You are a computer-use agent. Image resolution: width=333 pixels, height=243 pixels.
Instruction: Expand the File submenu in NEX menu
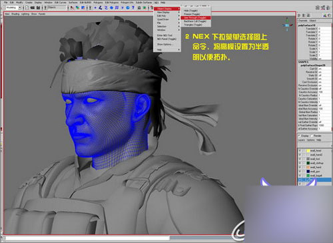tap(167, 23)
